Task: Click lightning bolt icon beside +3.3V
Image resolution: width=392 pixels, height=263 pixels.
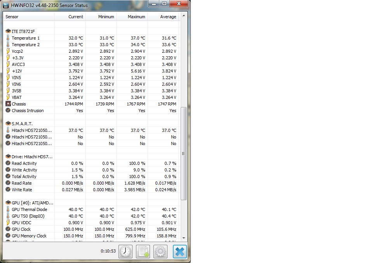Action: [x=8, y=58]
